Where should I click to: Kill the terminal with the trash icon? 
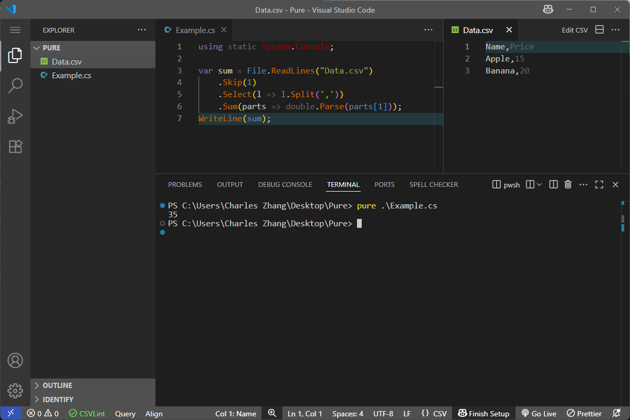click(x=568, y=184)
